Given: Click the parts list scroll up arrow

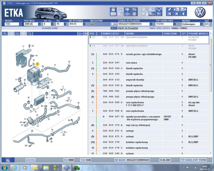Looking at the screenshot, I should (x=211, y=33).
